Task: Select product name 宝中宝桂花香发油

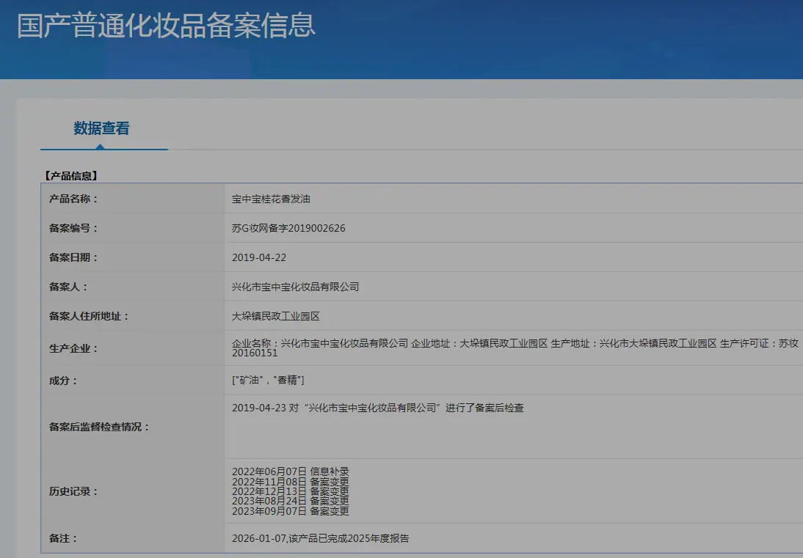Action: pos(271,199)
